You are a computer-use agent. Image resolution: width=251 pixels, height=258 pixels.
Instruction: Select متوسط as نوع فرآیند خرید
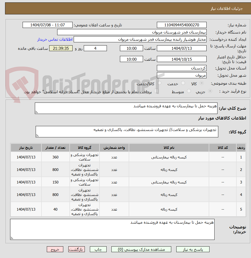(189, 90)
